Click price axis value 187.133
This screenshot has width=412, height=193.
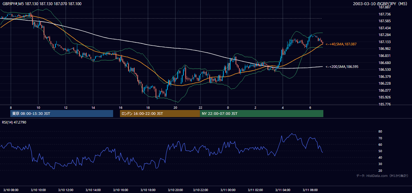click(385, 42)
